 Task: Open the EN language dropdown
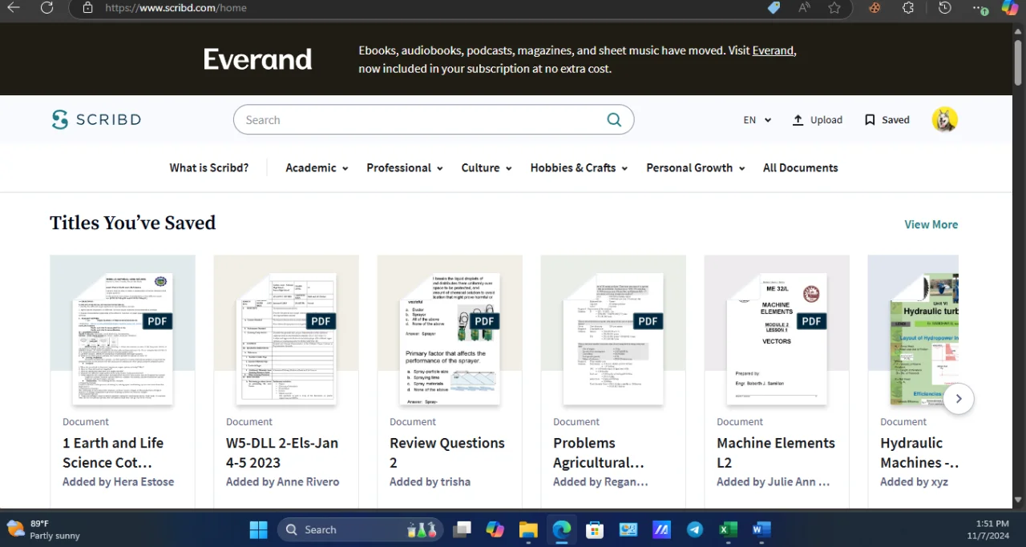click(757, 120)
